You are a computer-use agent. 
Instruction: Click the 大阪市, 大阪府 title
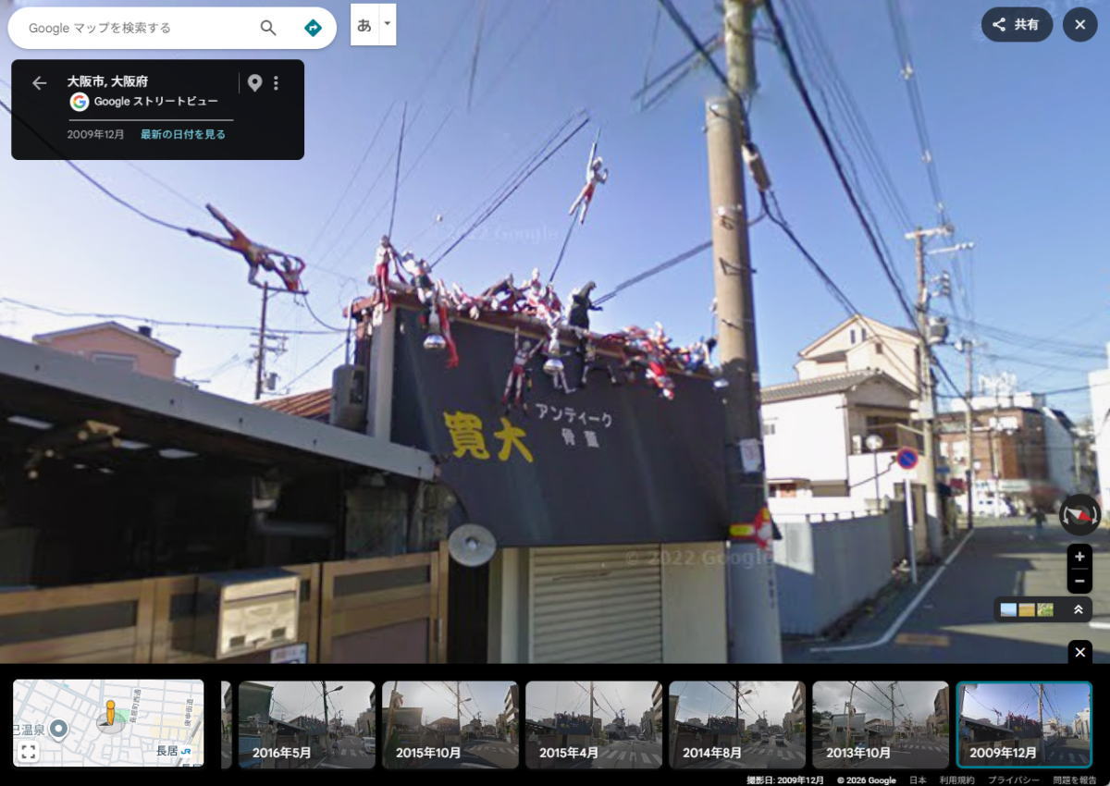pos(107,81)
